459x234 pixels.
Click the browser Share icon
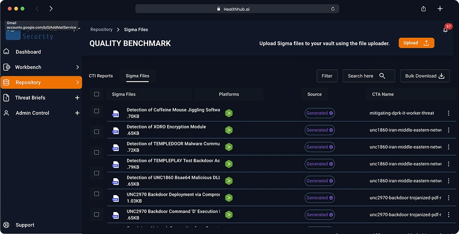coord(423,9)
